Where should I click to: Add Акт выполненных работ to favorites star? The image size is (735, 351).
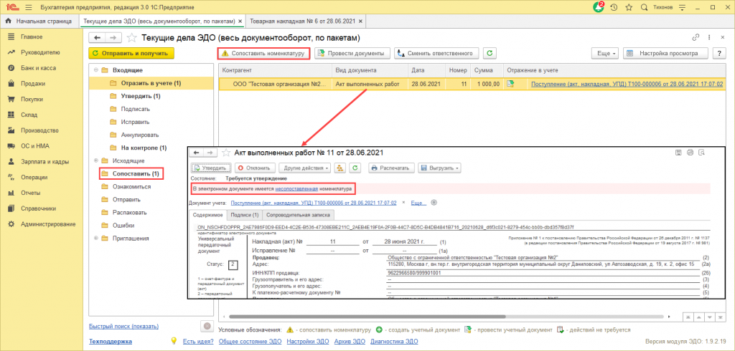[x=226, y=153]
